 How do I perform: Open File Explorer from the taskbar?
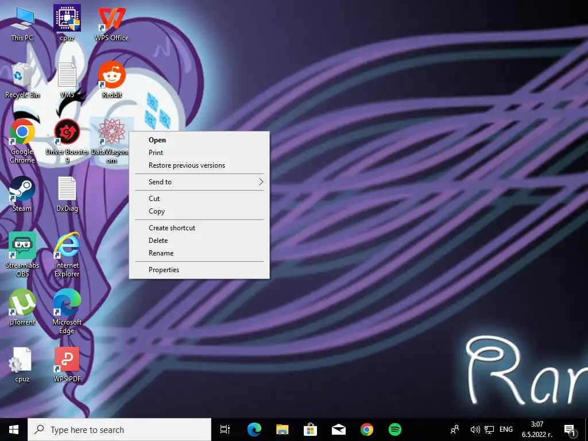click(282, 430)
